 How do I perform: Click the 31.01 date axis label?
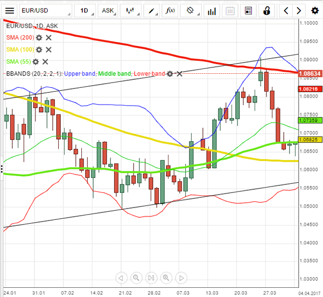click(39, 293)
